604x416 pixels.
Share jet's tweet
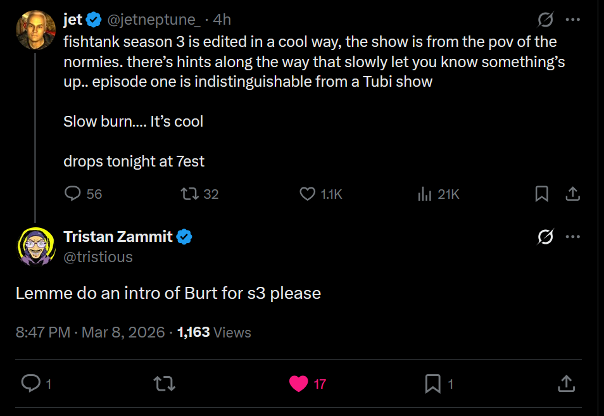(572, 194)
